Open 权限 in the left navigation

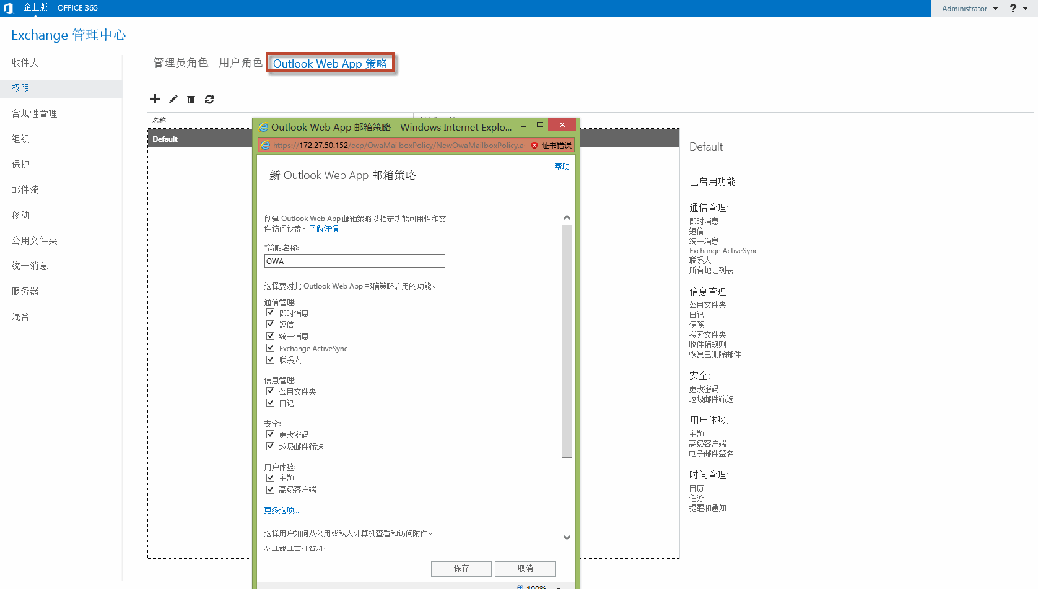[20, 88]
